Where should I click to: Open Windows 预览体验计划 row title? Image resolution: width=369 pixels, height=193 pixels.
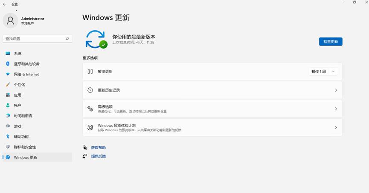(117, 125)
